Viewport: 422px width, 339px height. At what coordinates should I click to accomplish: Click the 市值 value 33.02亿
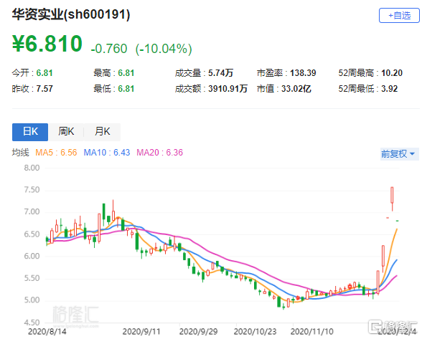pyautogui.click(x=296, y=89)
